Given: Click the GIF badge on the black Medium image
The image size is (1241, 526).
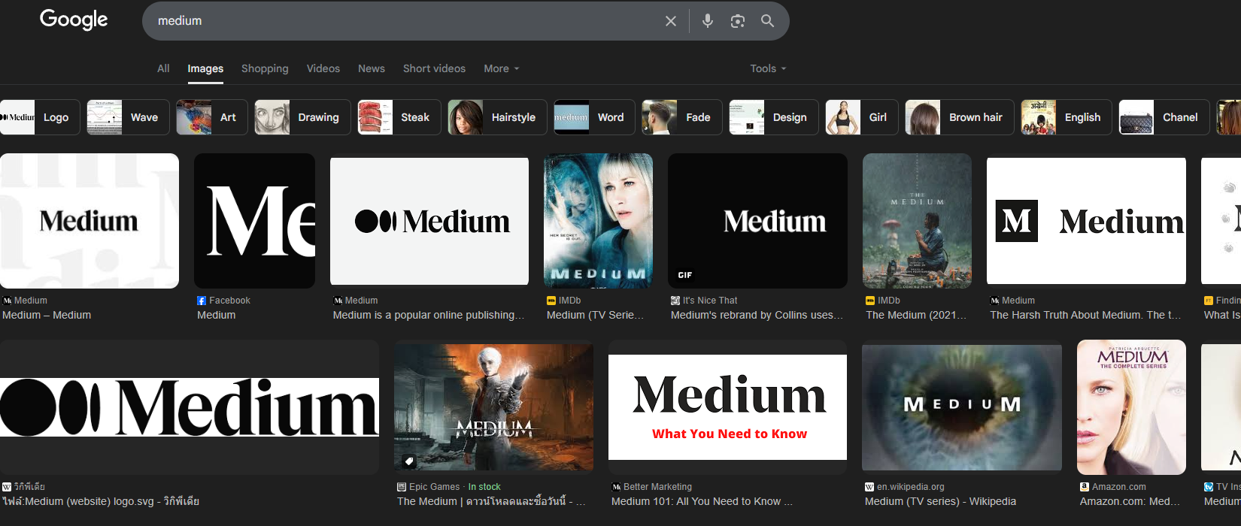Looking at the screenshot, I should (x=685, y=275).
